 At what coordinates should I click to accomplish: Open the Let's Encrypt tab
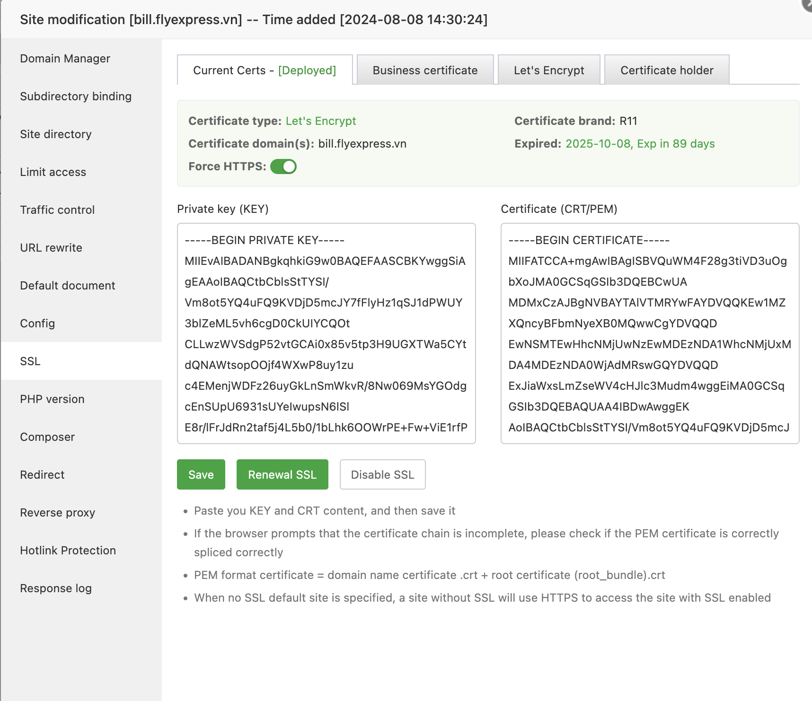tap(549, 70)
